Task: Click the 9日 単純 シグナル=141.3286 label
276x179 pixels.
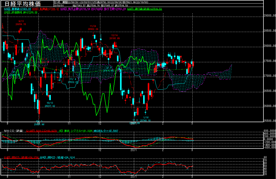Action: [x=76, y=131]
